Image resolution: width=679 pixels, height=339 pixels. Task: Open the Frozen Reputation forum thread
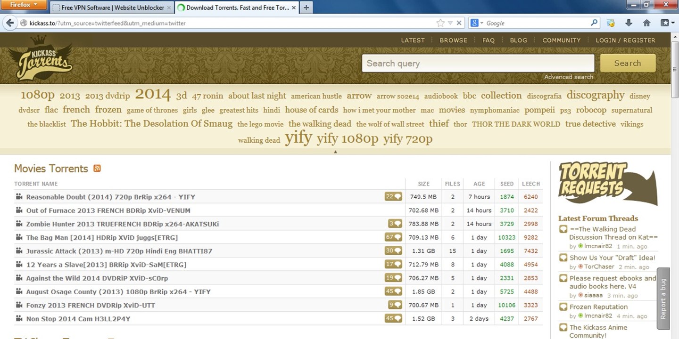pos(598,307)
